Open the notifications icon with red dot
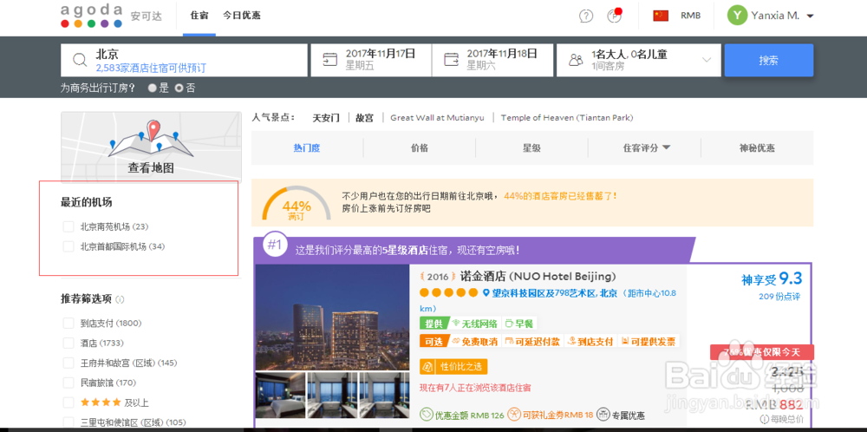The height and width of the screenshot is (432, 867). click(x=615, y=16)
